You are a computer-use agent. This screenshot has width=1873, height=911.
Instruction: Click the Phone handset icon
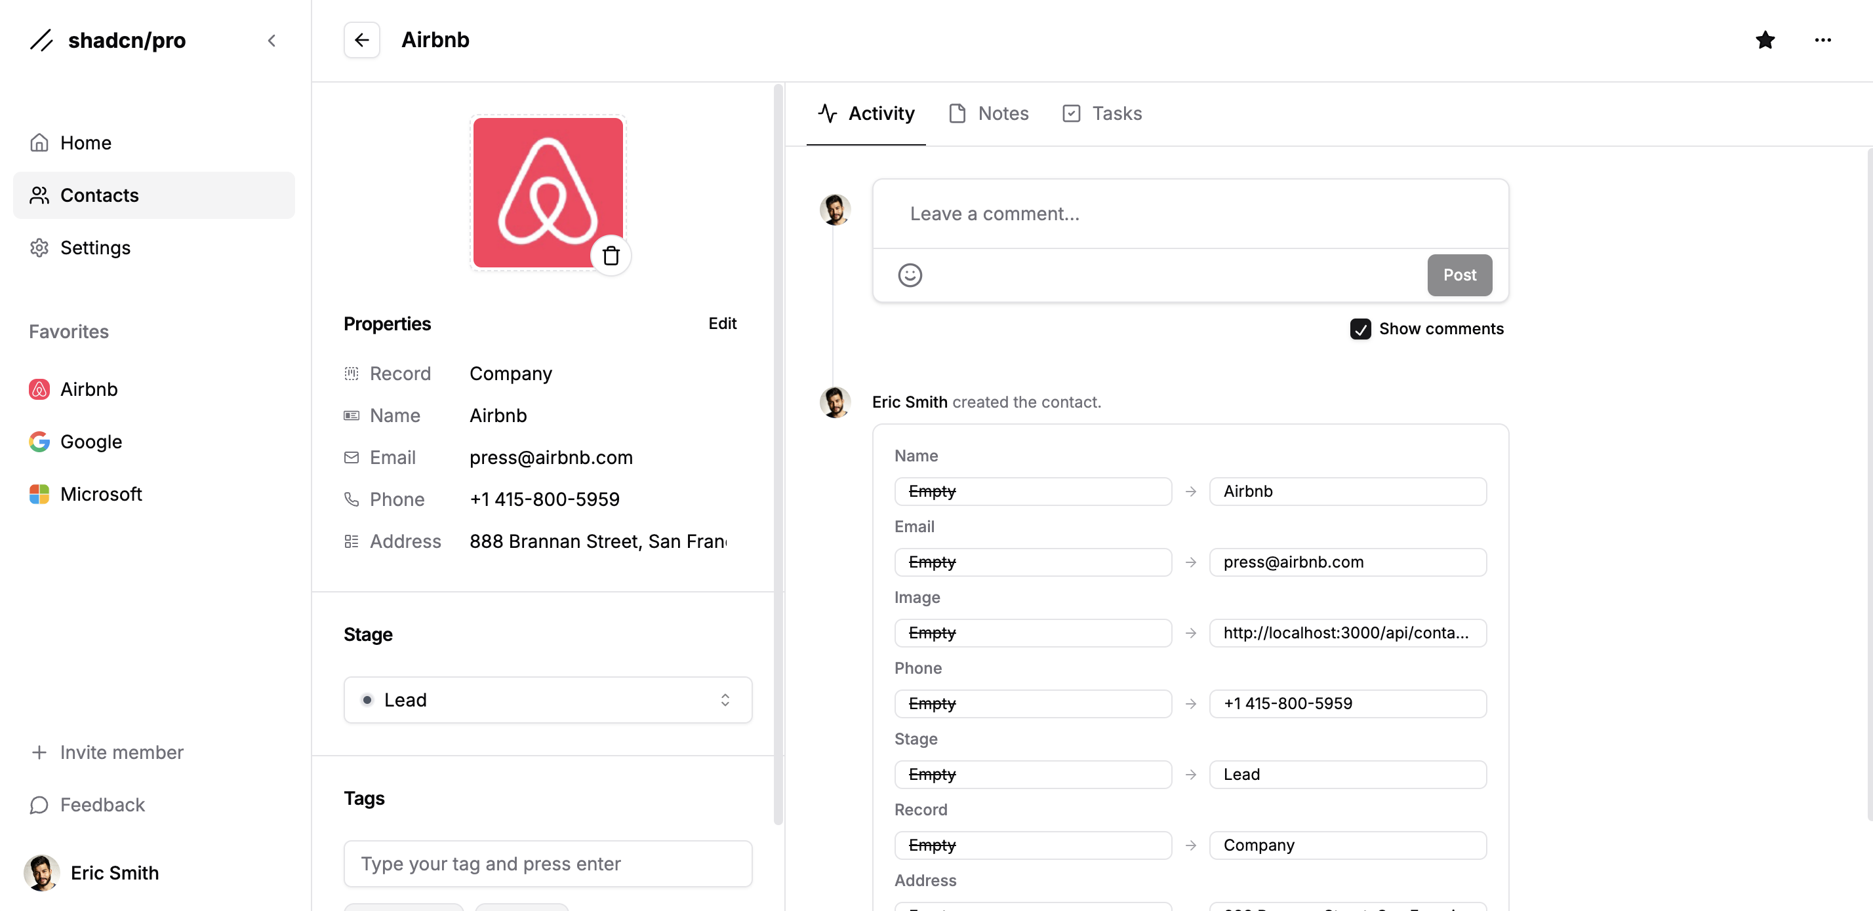352,500
